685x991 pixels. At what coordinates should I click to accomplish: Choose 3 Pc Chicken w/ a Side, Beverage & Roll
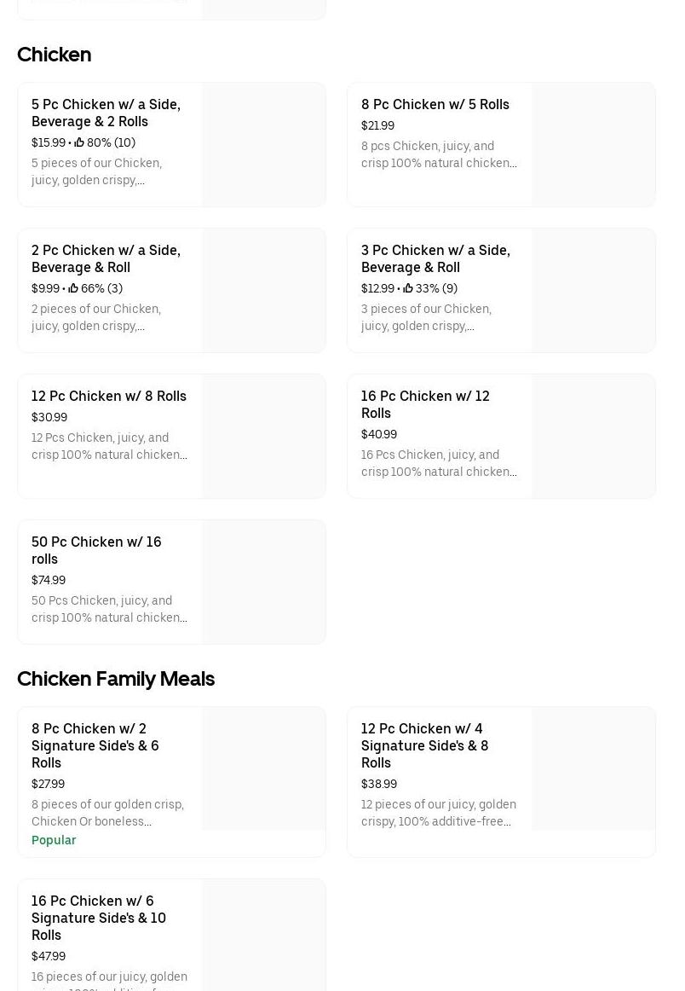pos(435,258)
